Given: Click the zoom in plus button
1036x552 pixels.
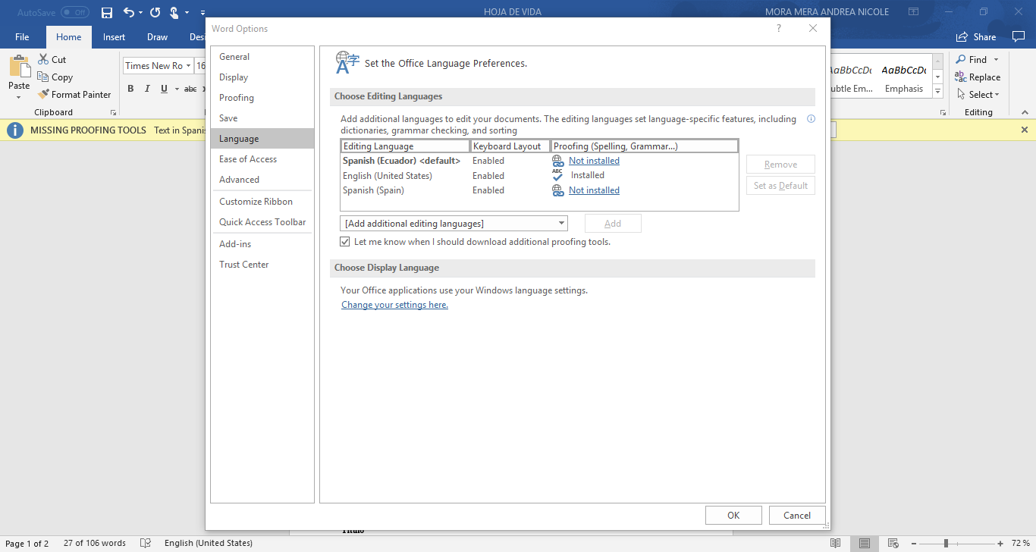Looking at the screenshot, I should pyautogui.click(x=1000, y=543).
